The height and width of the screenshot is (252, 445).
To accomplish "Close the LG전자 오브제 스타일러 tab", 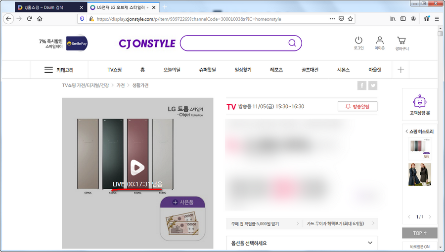I will coord(154,7).
